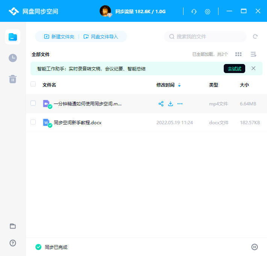Click the 智能工作助手 banner text
The height and width of the screenshot is (256, 267).
pyautogui.click(x=91, y=69)
